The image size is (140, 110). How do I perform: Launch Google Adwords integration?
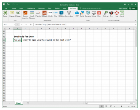32,15
